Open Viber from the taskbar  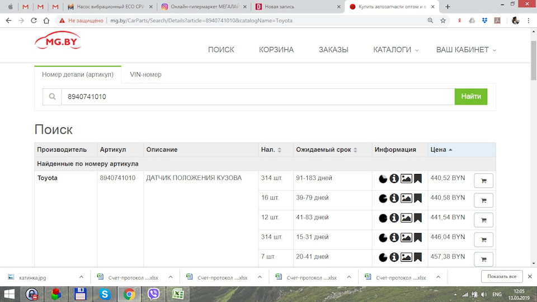[153, 294]
